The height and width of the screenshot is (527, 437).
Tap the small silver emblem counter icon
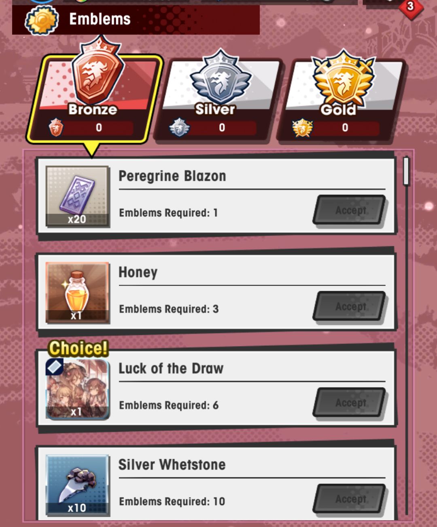179,127
